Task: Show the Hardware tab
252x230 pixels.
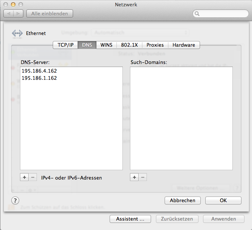Action: 184,45
